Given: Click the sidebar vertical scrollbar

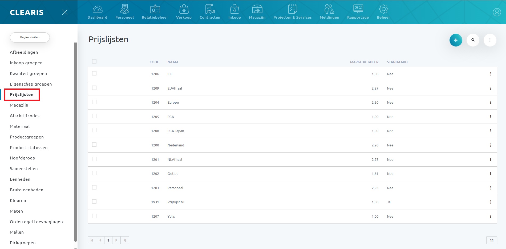Looking at the screenshot, I should 75,141.
